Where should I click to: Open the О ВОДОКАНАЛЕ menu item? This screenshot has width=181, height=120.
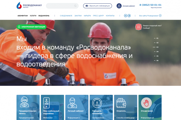(66, 16)
